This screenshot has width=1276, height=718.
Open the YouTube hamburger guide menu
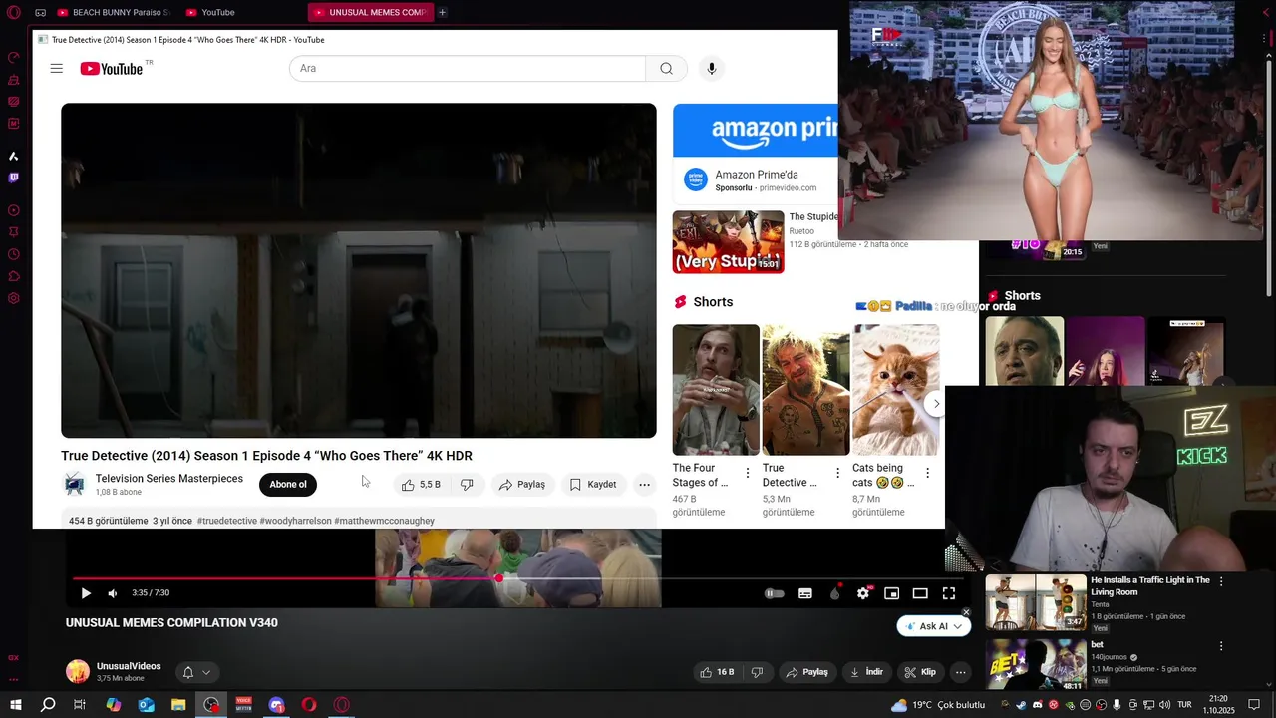coord(57,68)
